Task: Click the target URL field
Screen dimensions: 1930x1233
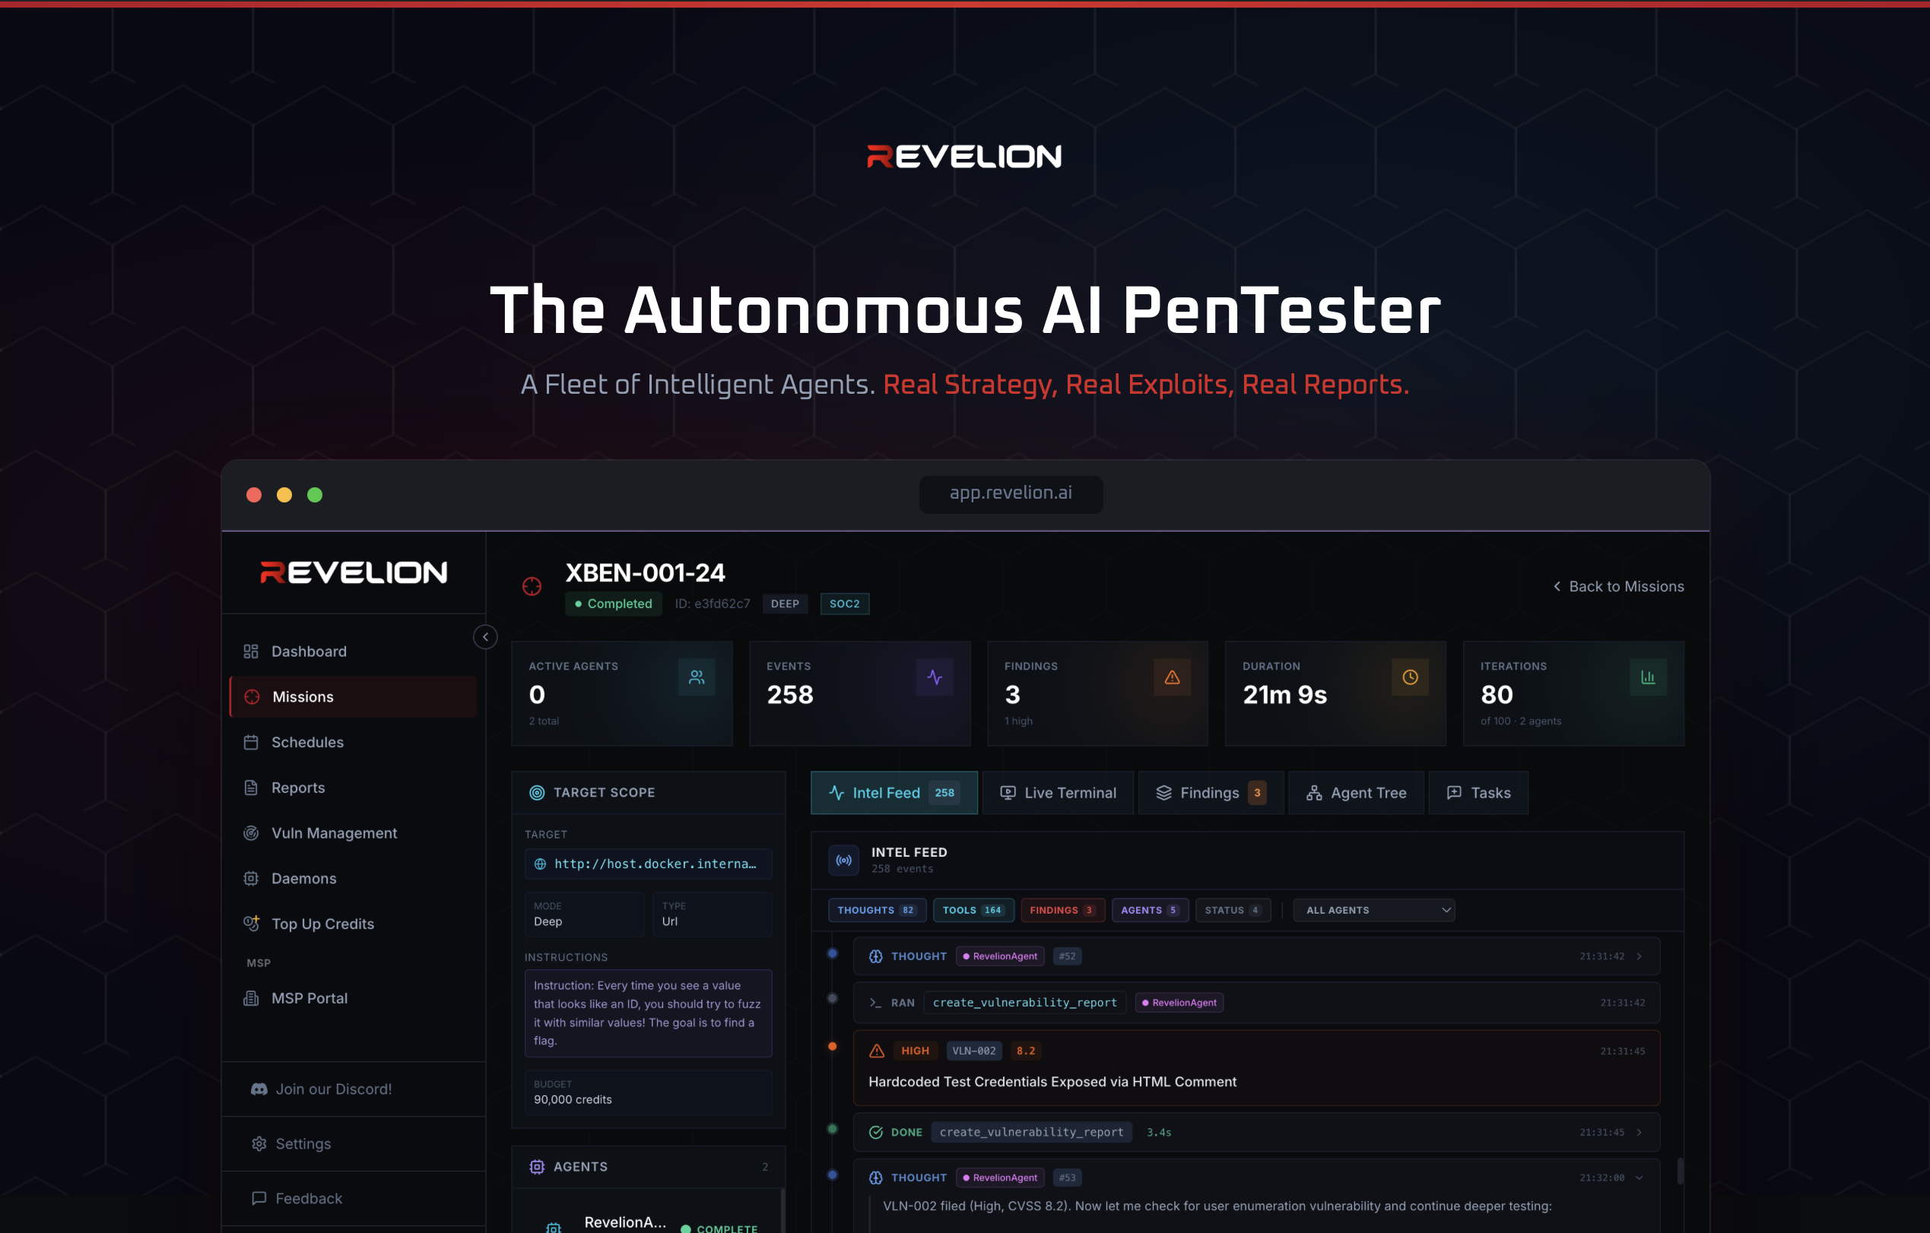Action: coord(648,864)
